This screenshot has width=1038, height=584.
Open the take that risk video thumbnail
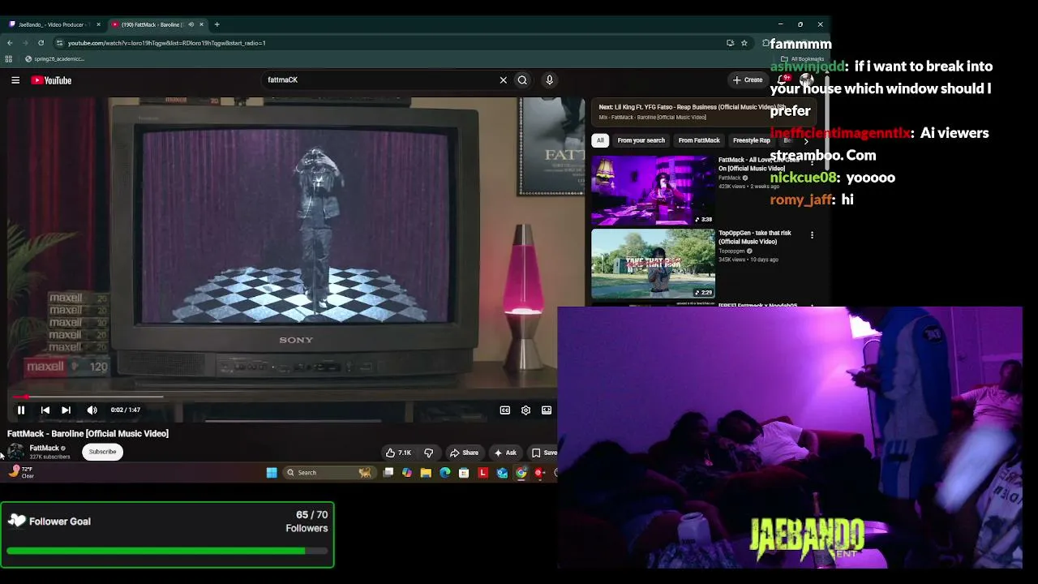[653, 264]
